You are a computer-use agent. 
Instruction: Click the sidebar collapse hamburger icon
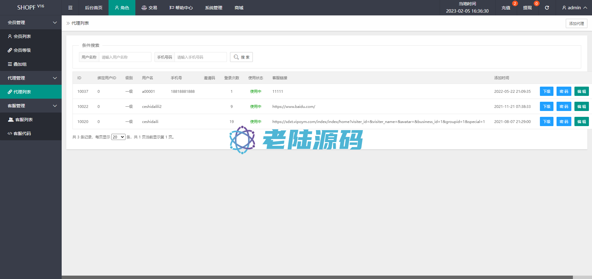click(70, 8)
